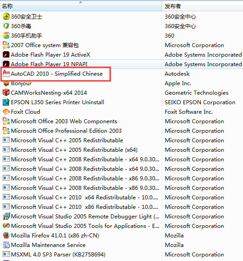
Task: Click the Autodesk publisher cell
Action: [x=177, y=73]
